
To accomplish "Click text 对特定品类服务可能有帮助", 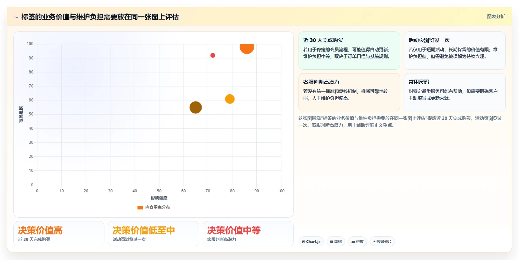I will [x=436, y=91].
